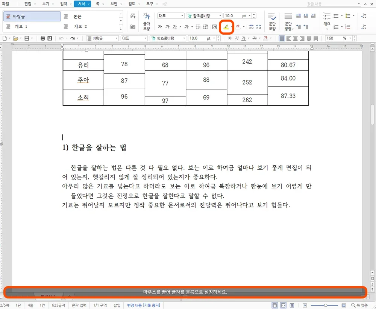Click the zoom slider at bottom right
The image size is (376, 309).
pos(326,305)
